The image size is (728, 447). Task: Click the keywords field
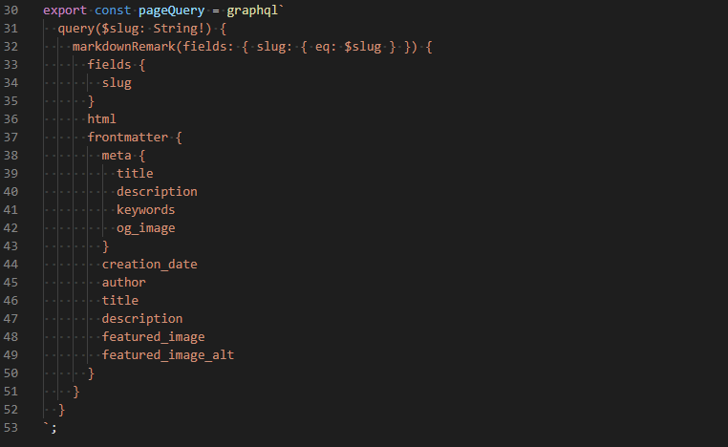click(145, 209)
